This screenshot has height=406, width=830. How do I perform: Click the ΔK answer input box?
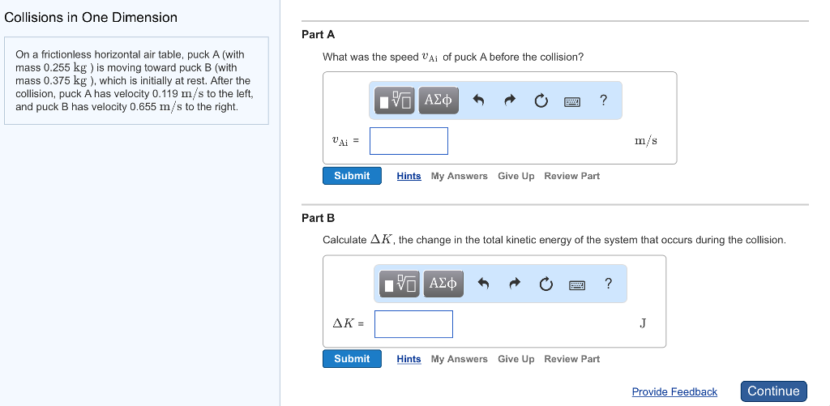point(413,324)
